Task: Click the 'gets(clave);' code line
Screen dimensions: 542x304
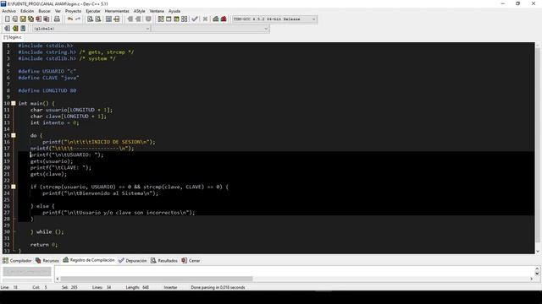Action: click(x=48, y=174)
